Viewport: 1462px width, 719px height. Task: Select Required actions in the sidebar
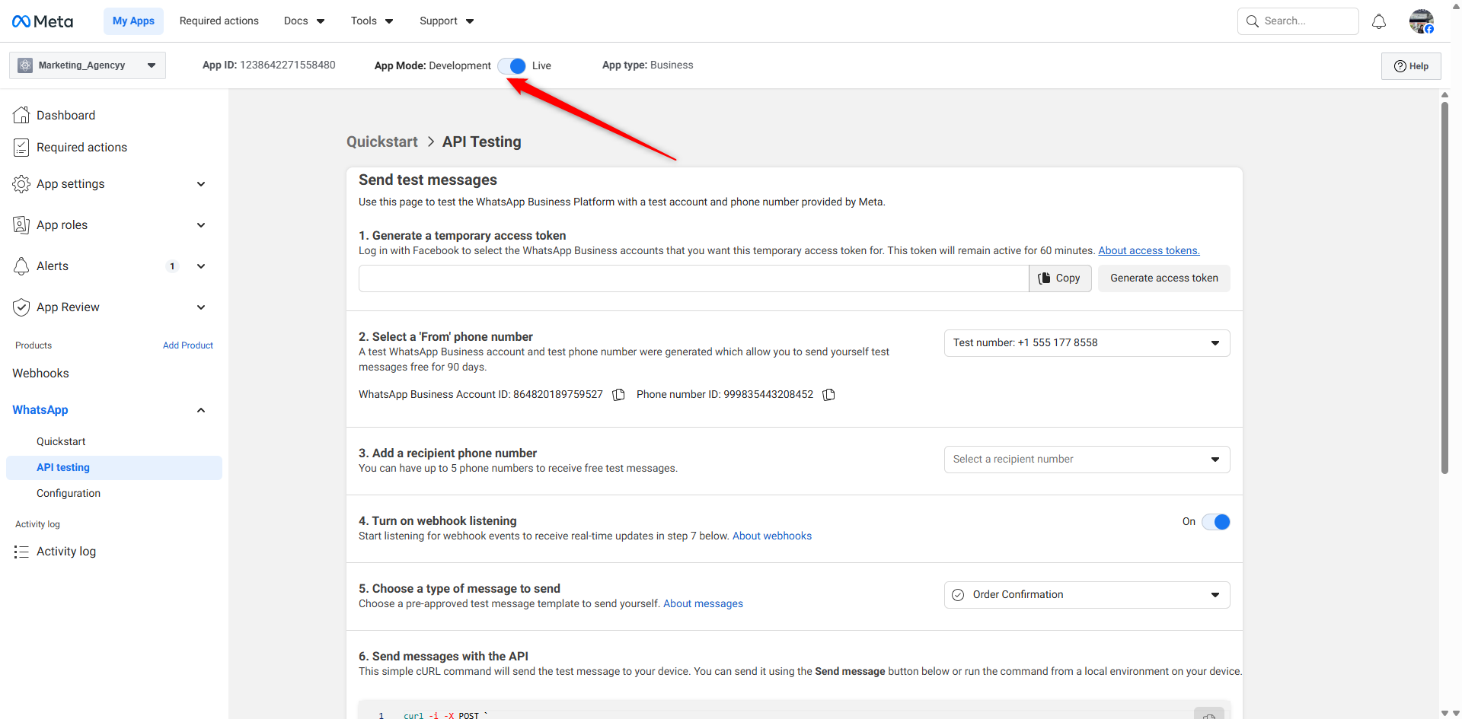click(81, 148)
